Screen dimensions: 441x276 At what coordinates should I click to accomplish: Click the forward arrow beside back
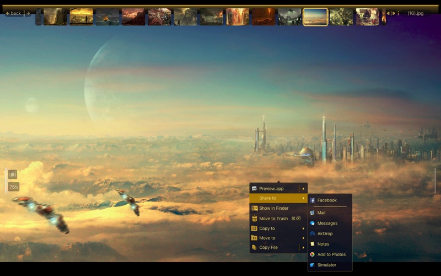point(28,13)
